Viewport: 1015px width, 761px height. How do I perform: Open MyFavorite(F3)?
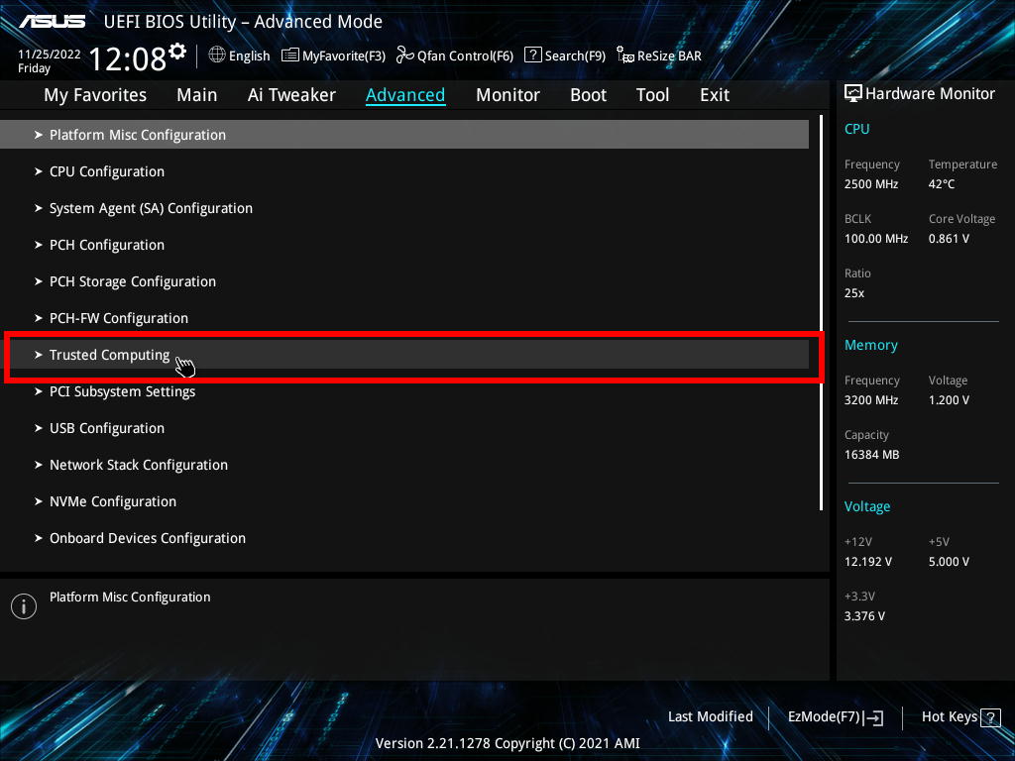click(x=333, y=55)
